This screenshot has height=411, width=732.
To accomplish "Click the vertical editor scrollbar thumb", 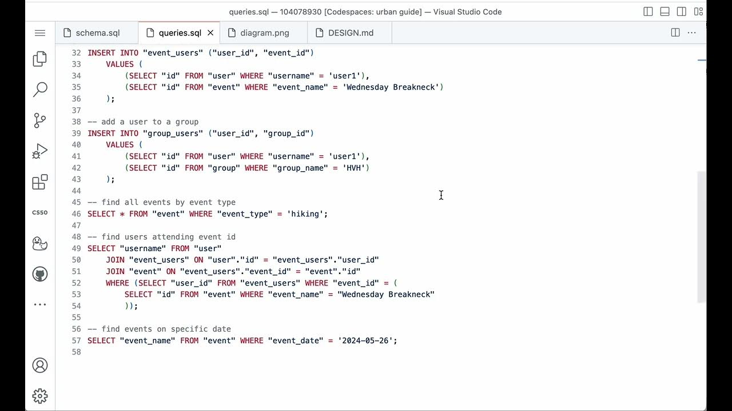I will point(702,237).
